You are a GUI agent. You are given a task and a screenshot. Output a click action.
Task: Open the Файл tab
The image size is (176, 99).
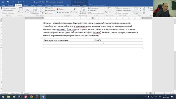point(3,5)
